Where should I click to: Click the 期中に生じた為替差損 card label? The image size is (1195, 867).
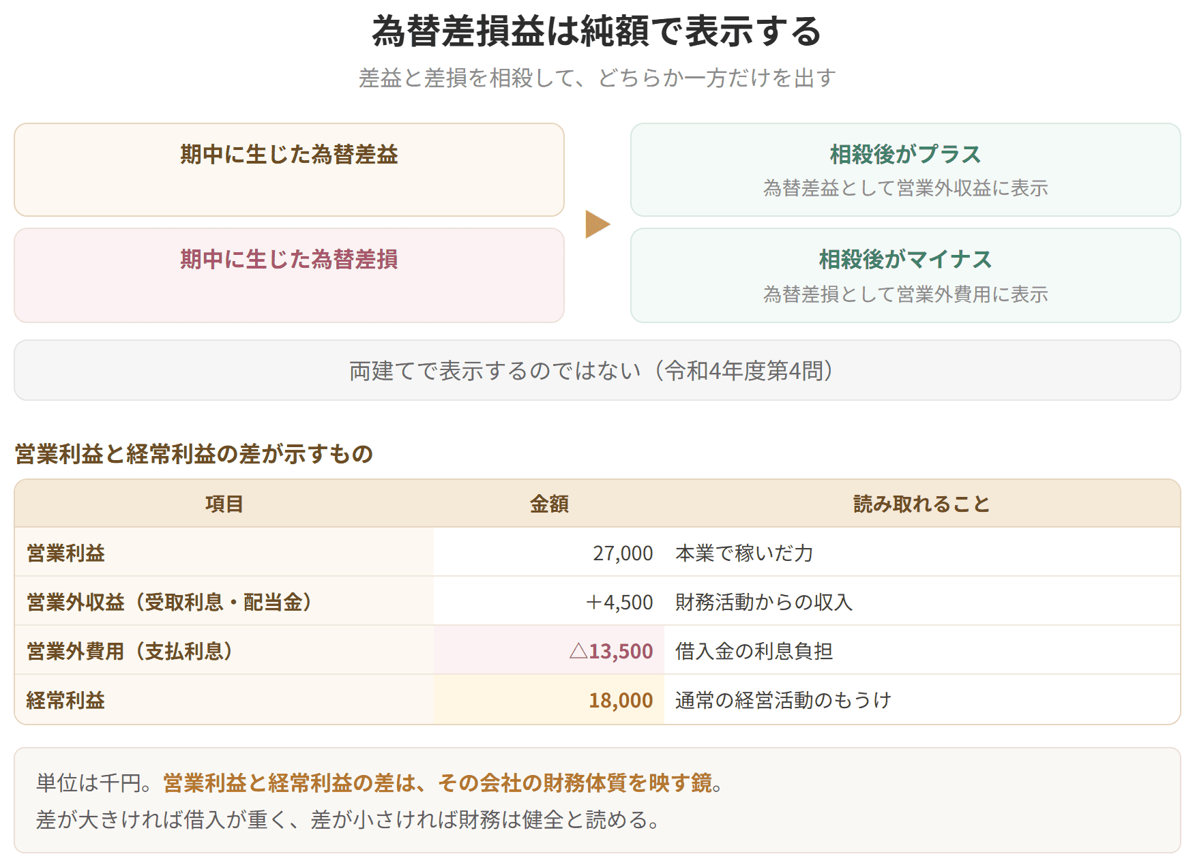[289, 260]
